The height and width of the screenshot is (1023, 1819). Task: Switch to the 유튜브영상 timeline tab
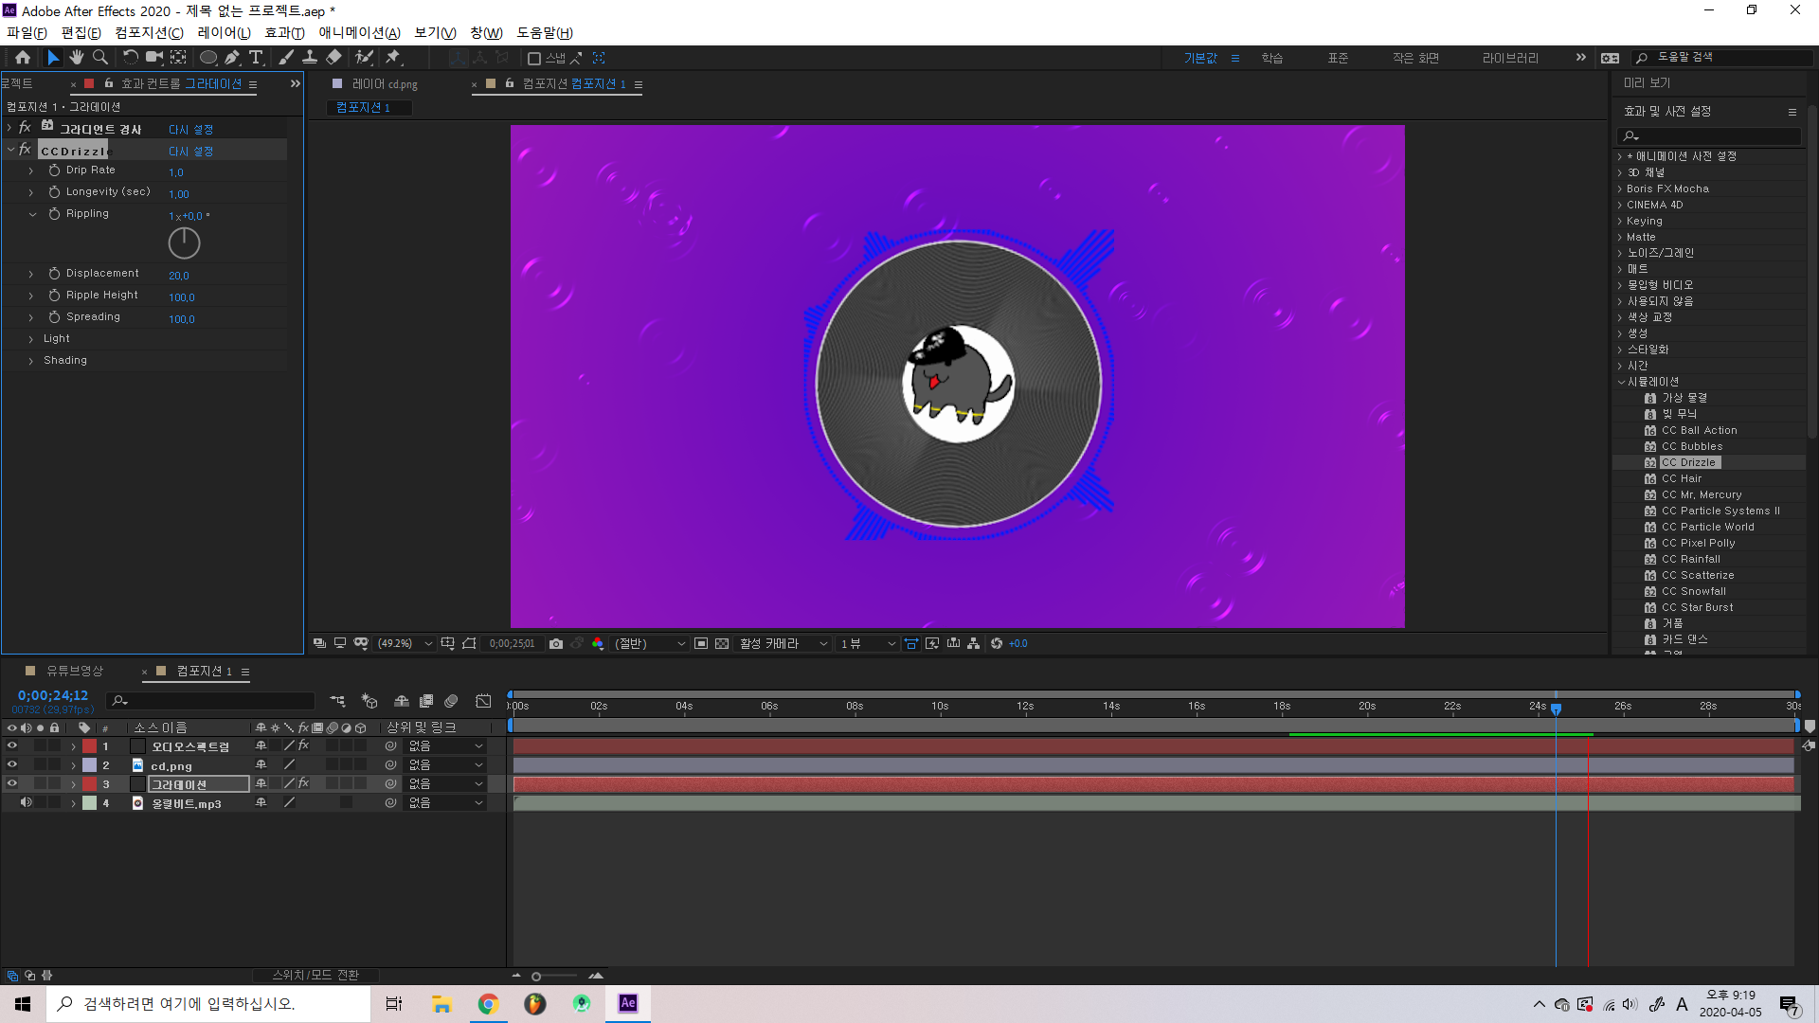point(75,672)
